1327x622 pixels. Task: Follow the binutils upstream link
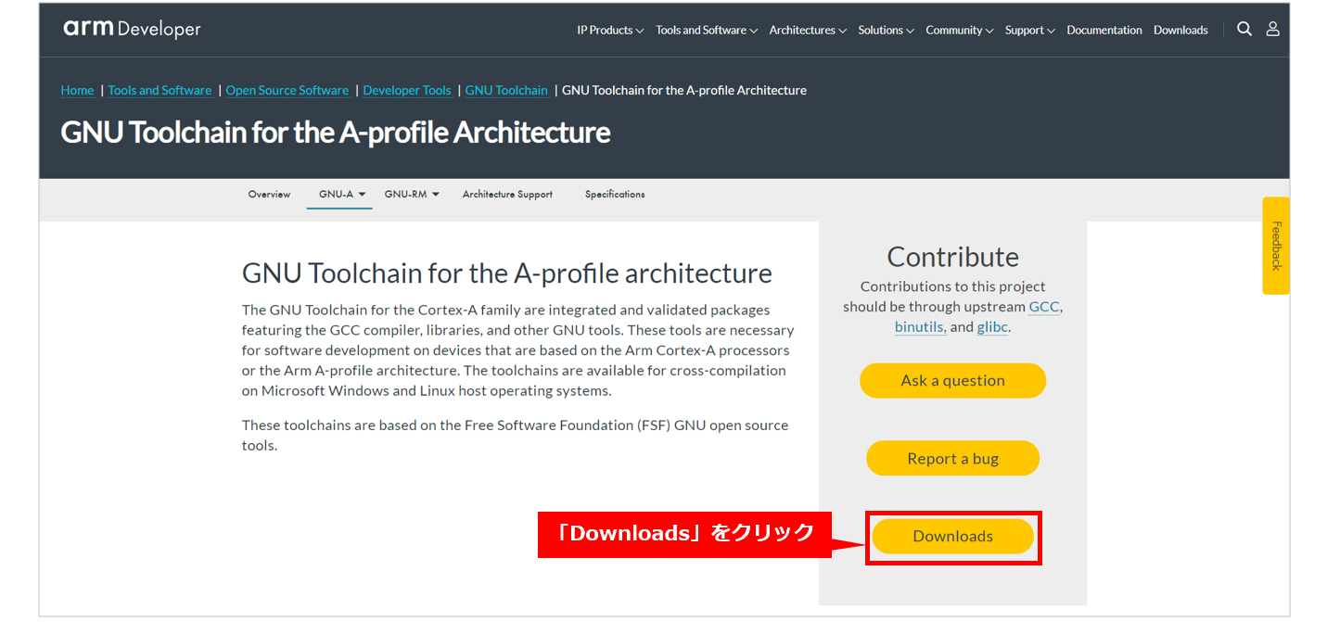[919, 327]
